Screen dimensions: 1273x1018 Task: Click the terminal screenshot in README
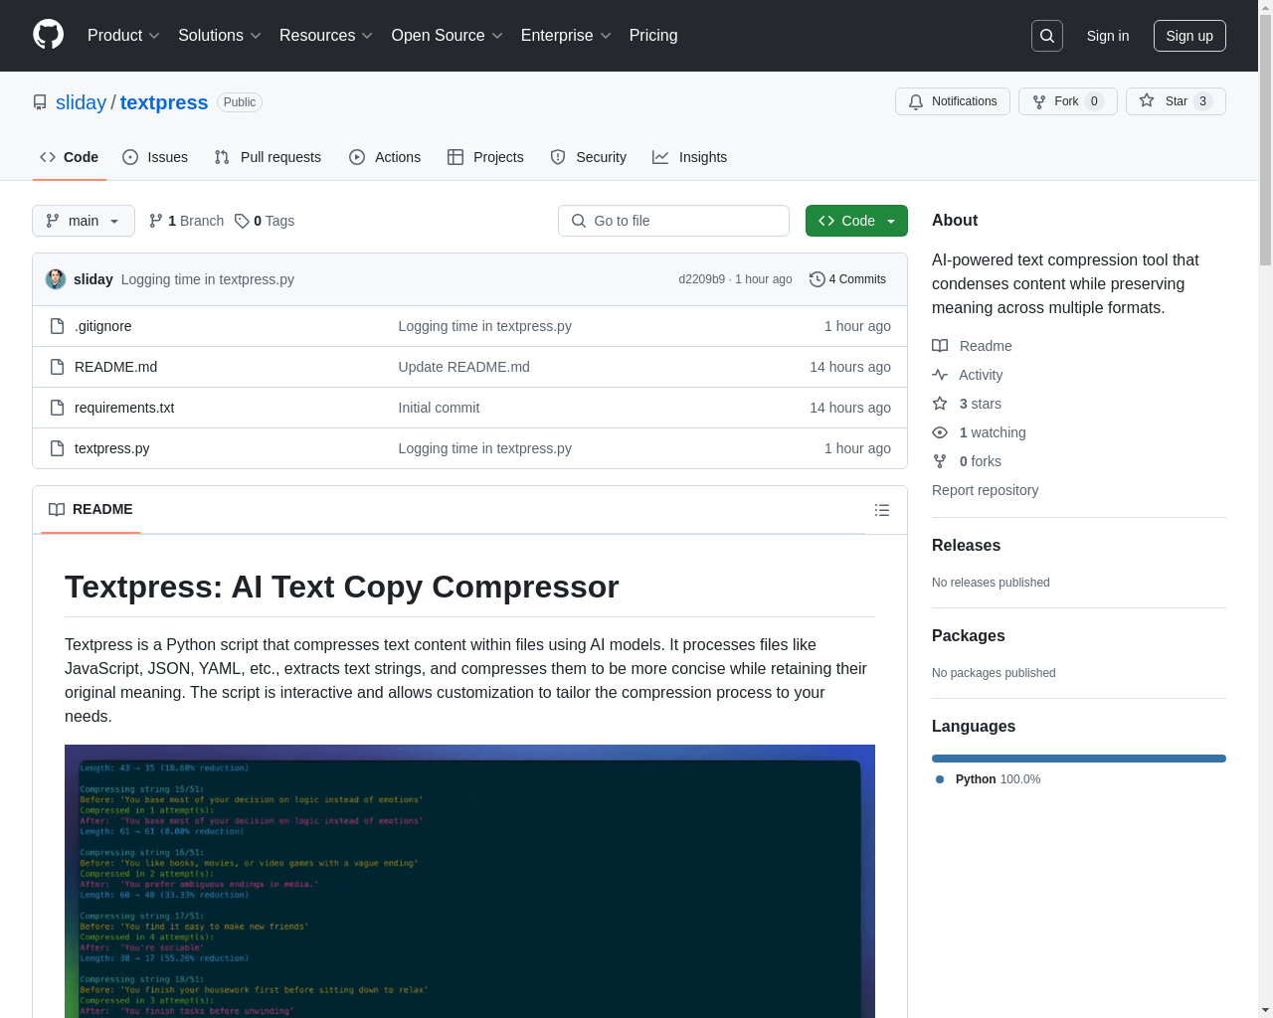(x=469, y=881)
